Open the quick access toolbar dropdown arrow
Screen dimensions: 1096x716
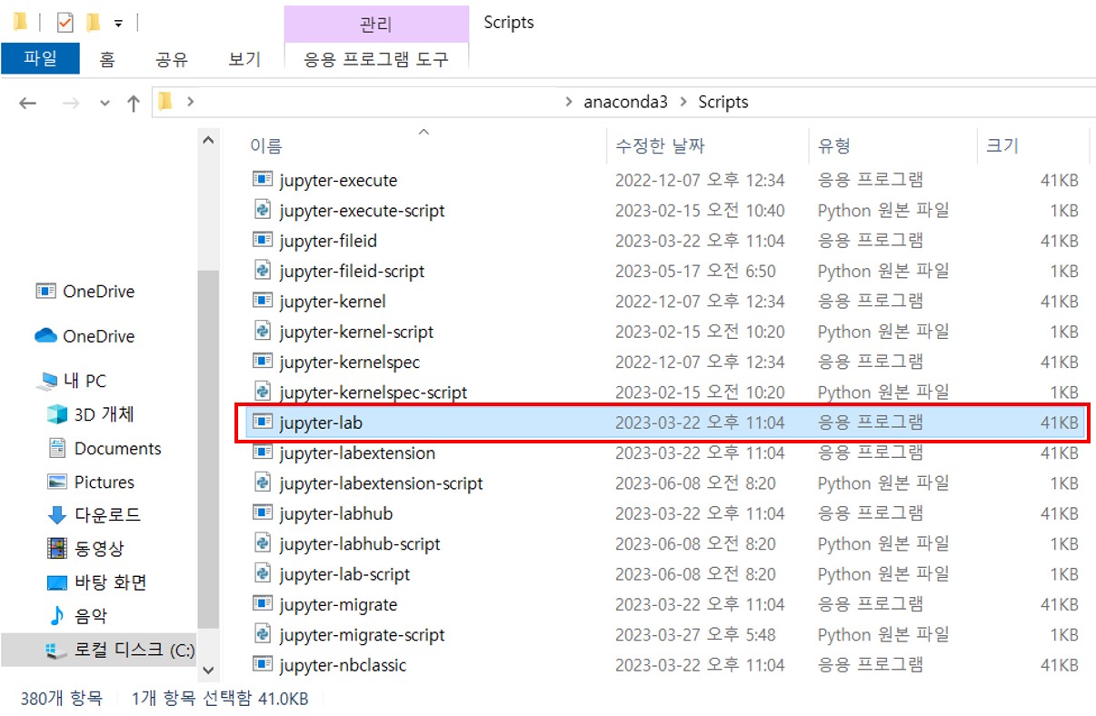(x=118, y=23)
